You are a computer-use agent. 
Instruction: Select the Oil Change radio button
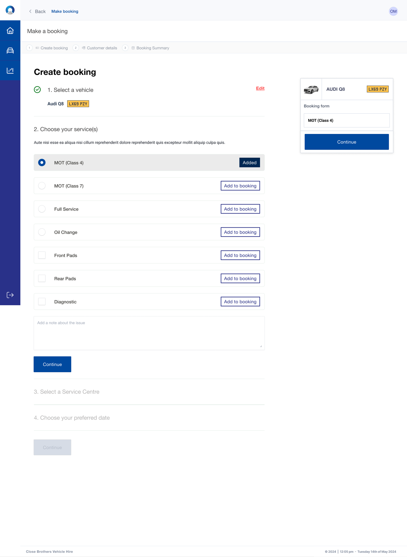[x=42, y=232]
